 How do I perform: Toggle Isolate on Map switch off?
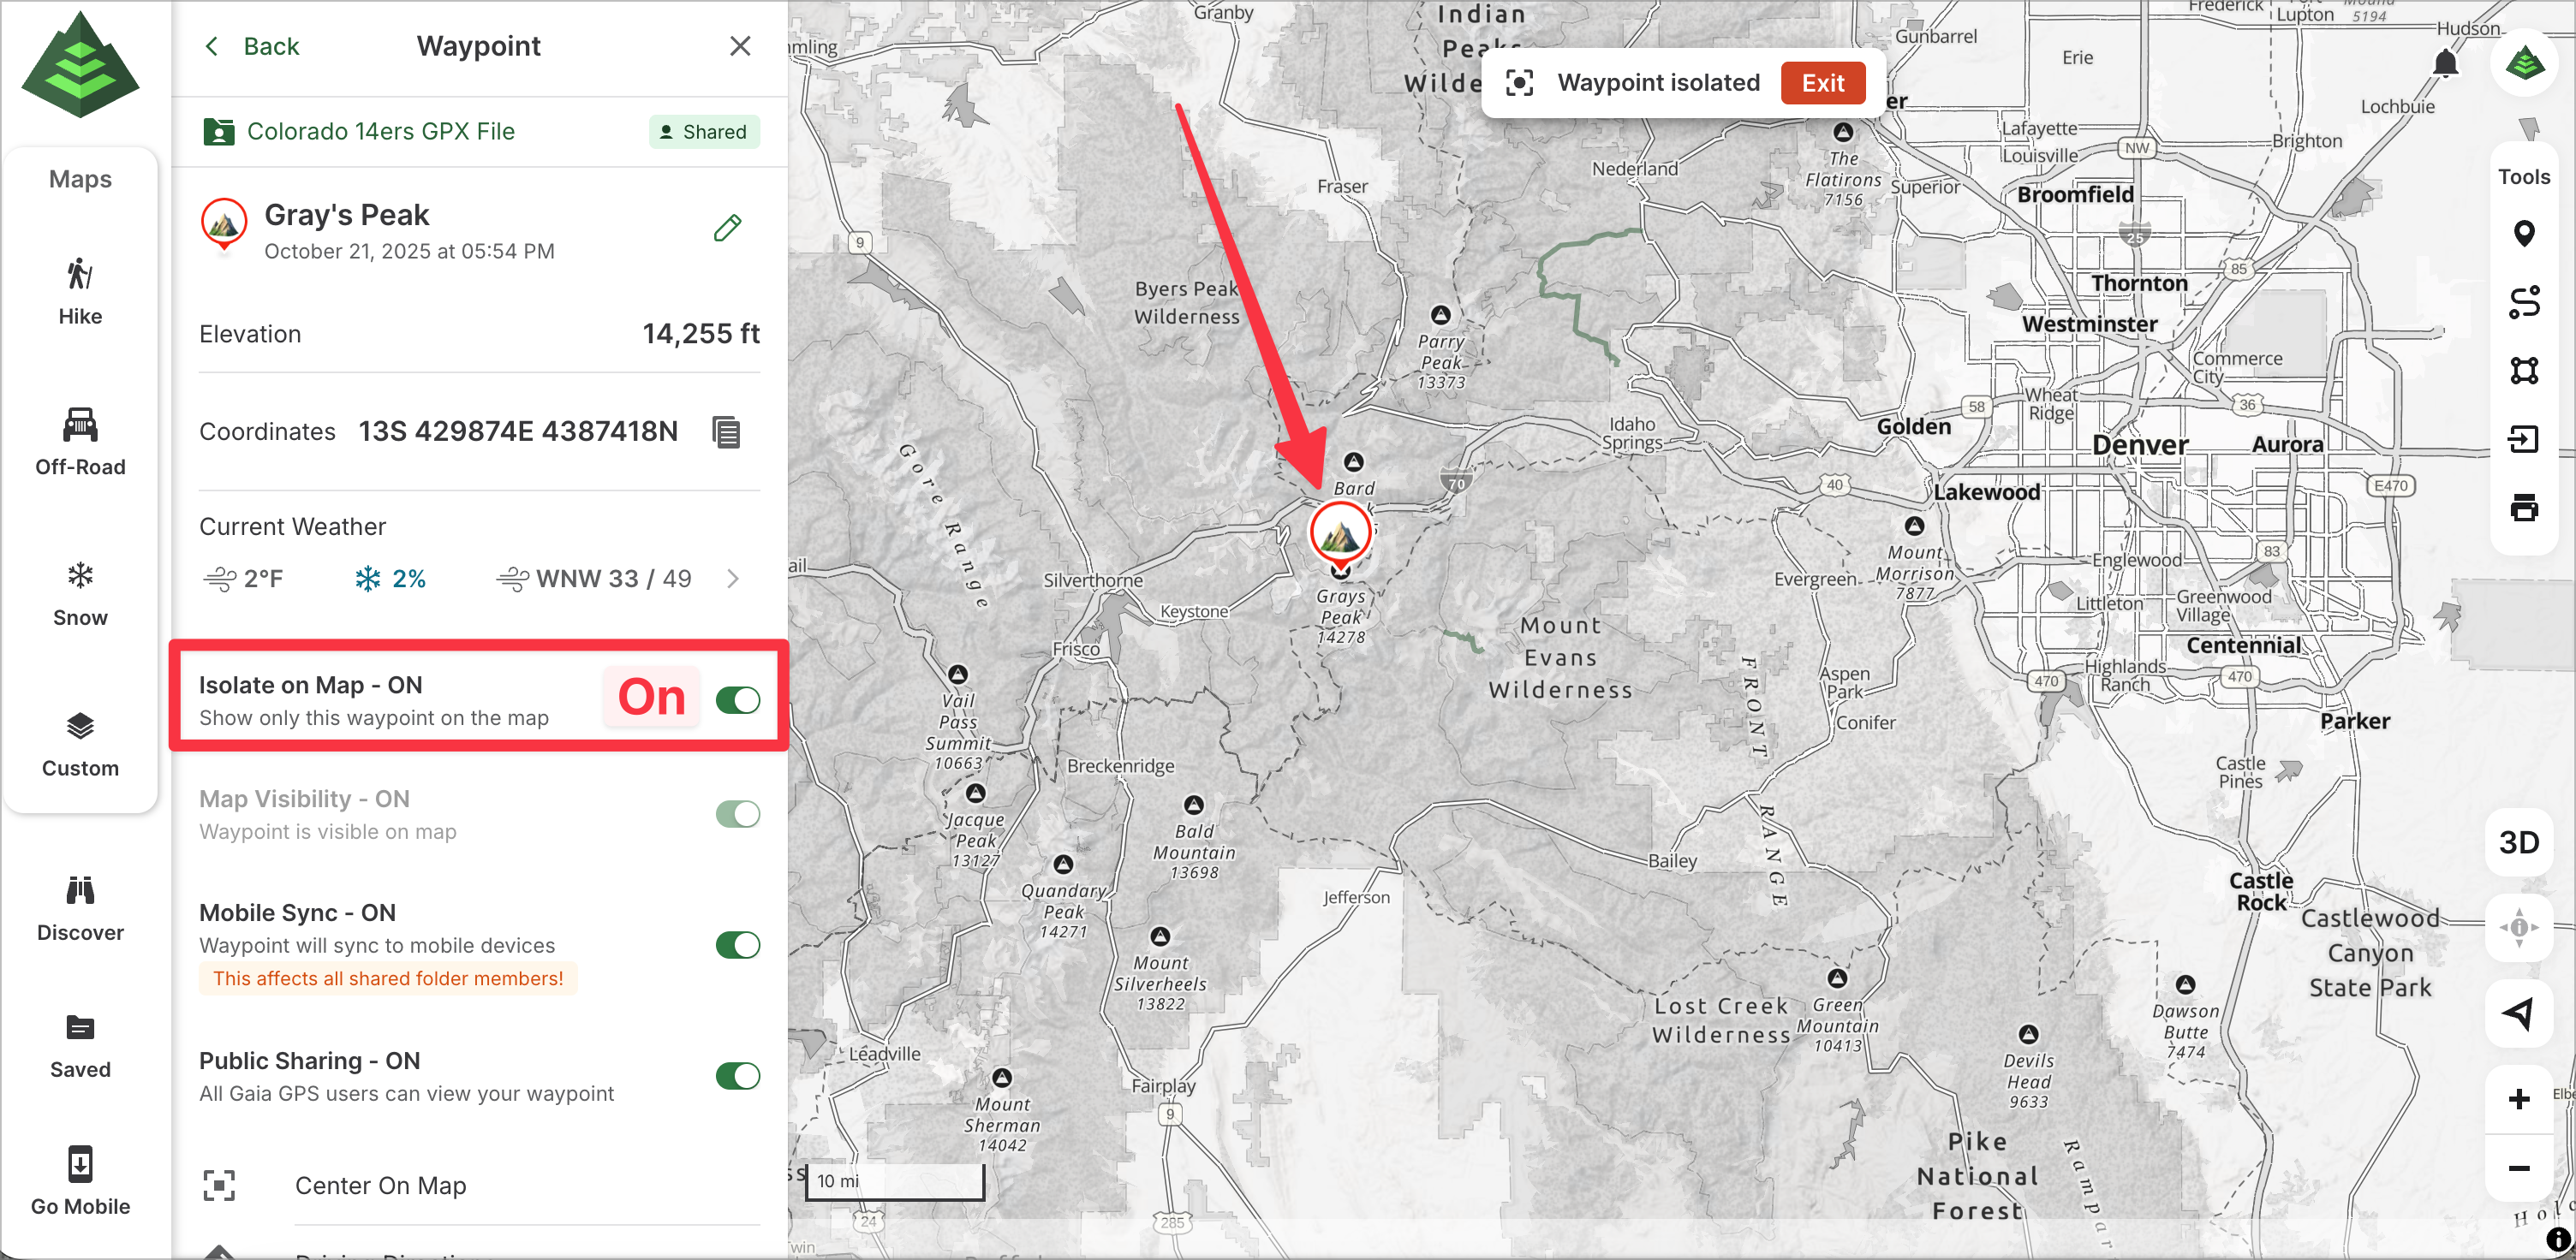[737, 700]
